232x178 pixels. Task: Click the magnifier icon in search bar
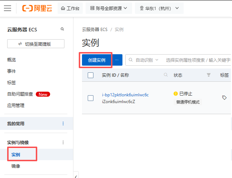coord(130,60)
